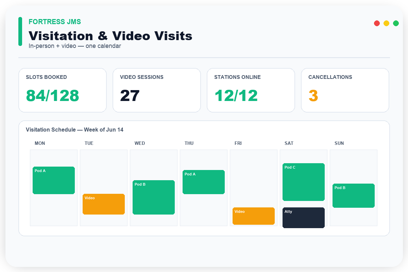Open the Stations Online 12/12 card
This screenshot has width=408, height=272.
(251, 90)
